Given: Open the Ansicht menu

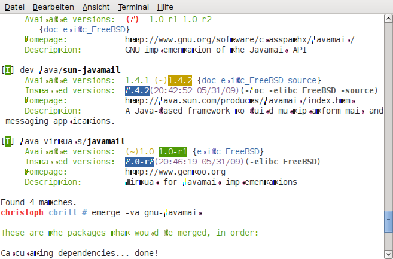Looking at the screenshot, I should click(96, 7).
